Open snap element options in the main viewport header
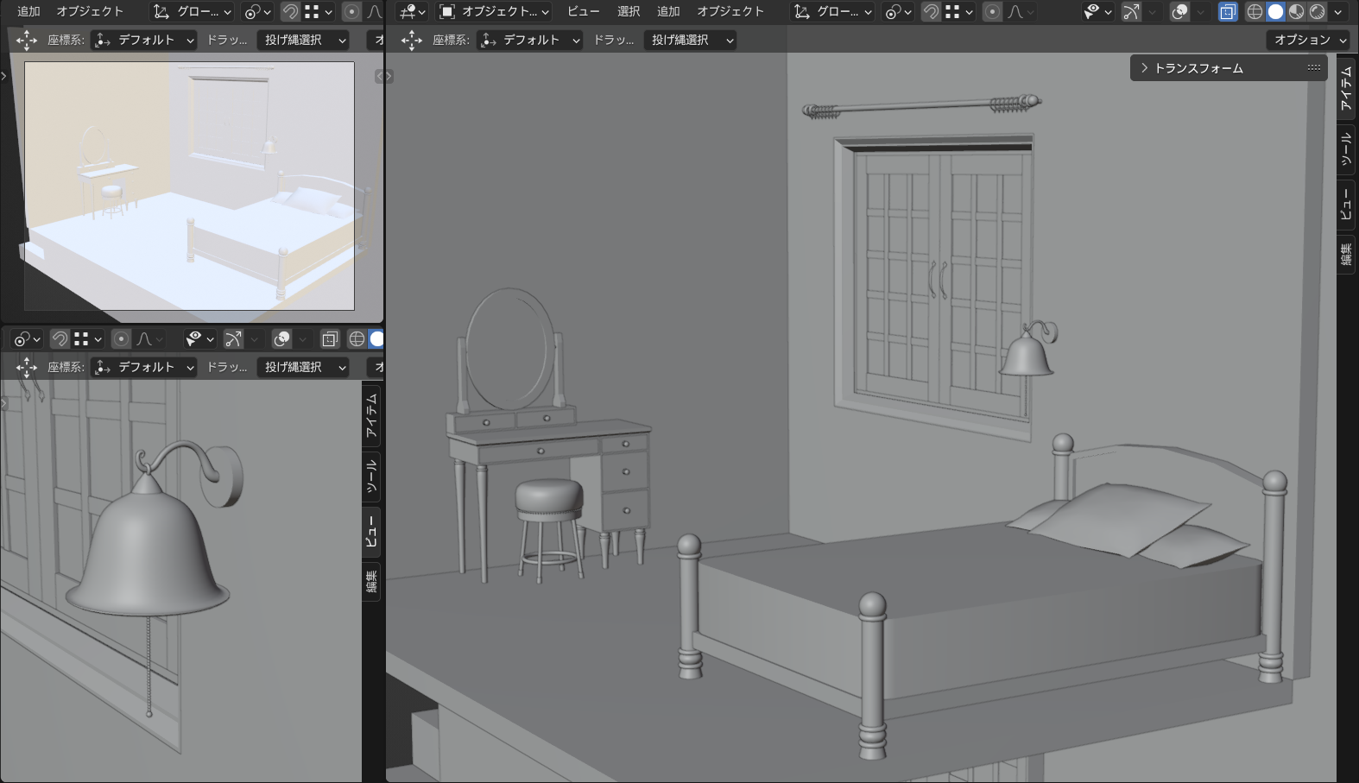Screen dimensions: 1359x783 pyautogui.click(x=959, y=11)
